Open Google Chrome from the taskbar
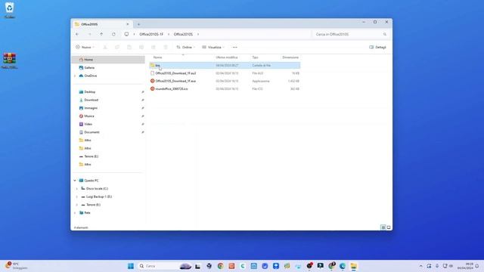 click(x=220, y=266)
